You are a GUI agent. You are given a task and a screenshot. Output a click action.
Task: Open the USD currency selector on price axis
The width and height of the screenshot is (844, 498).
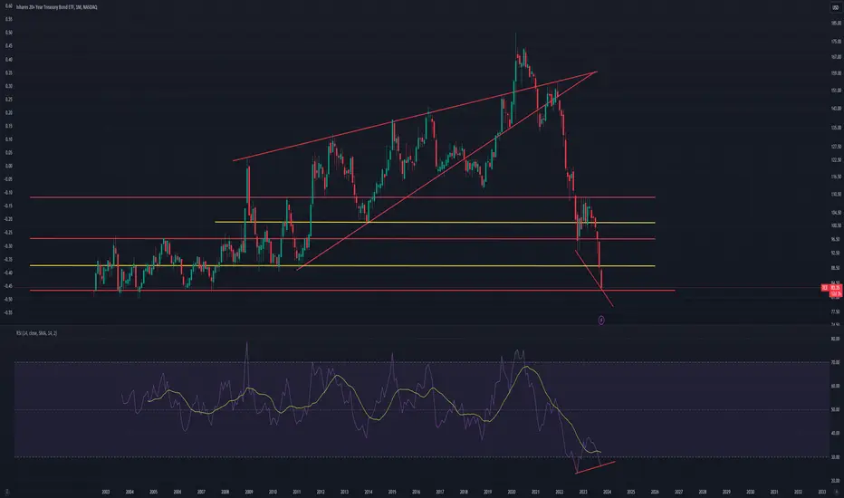835,7
